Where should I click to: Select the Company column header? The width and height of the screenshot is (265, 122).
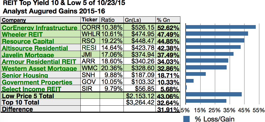(14, 20)
